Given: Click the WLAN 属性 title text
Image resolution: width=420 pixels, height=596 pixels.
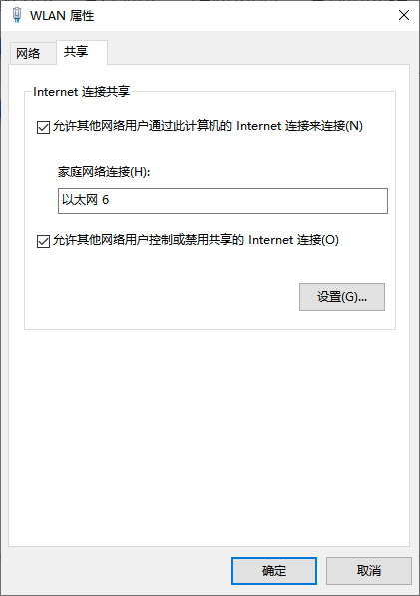Looking at the screenshot, I should click(62, 16).
